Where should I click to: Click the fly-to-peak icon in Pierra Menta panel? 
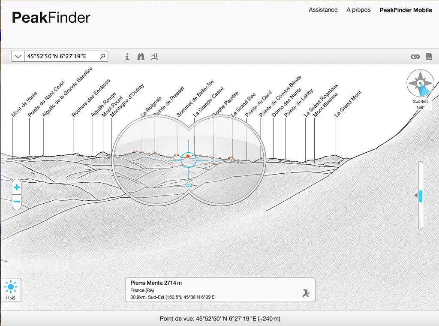pos(305,293)
